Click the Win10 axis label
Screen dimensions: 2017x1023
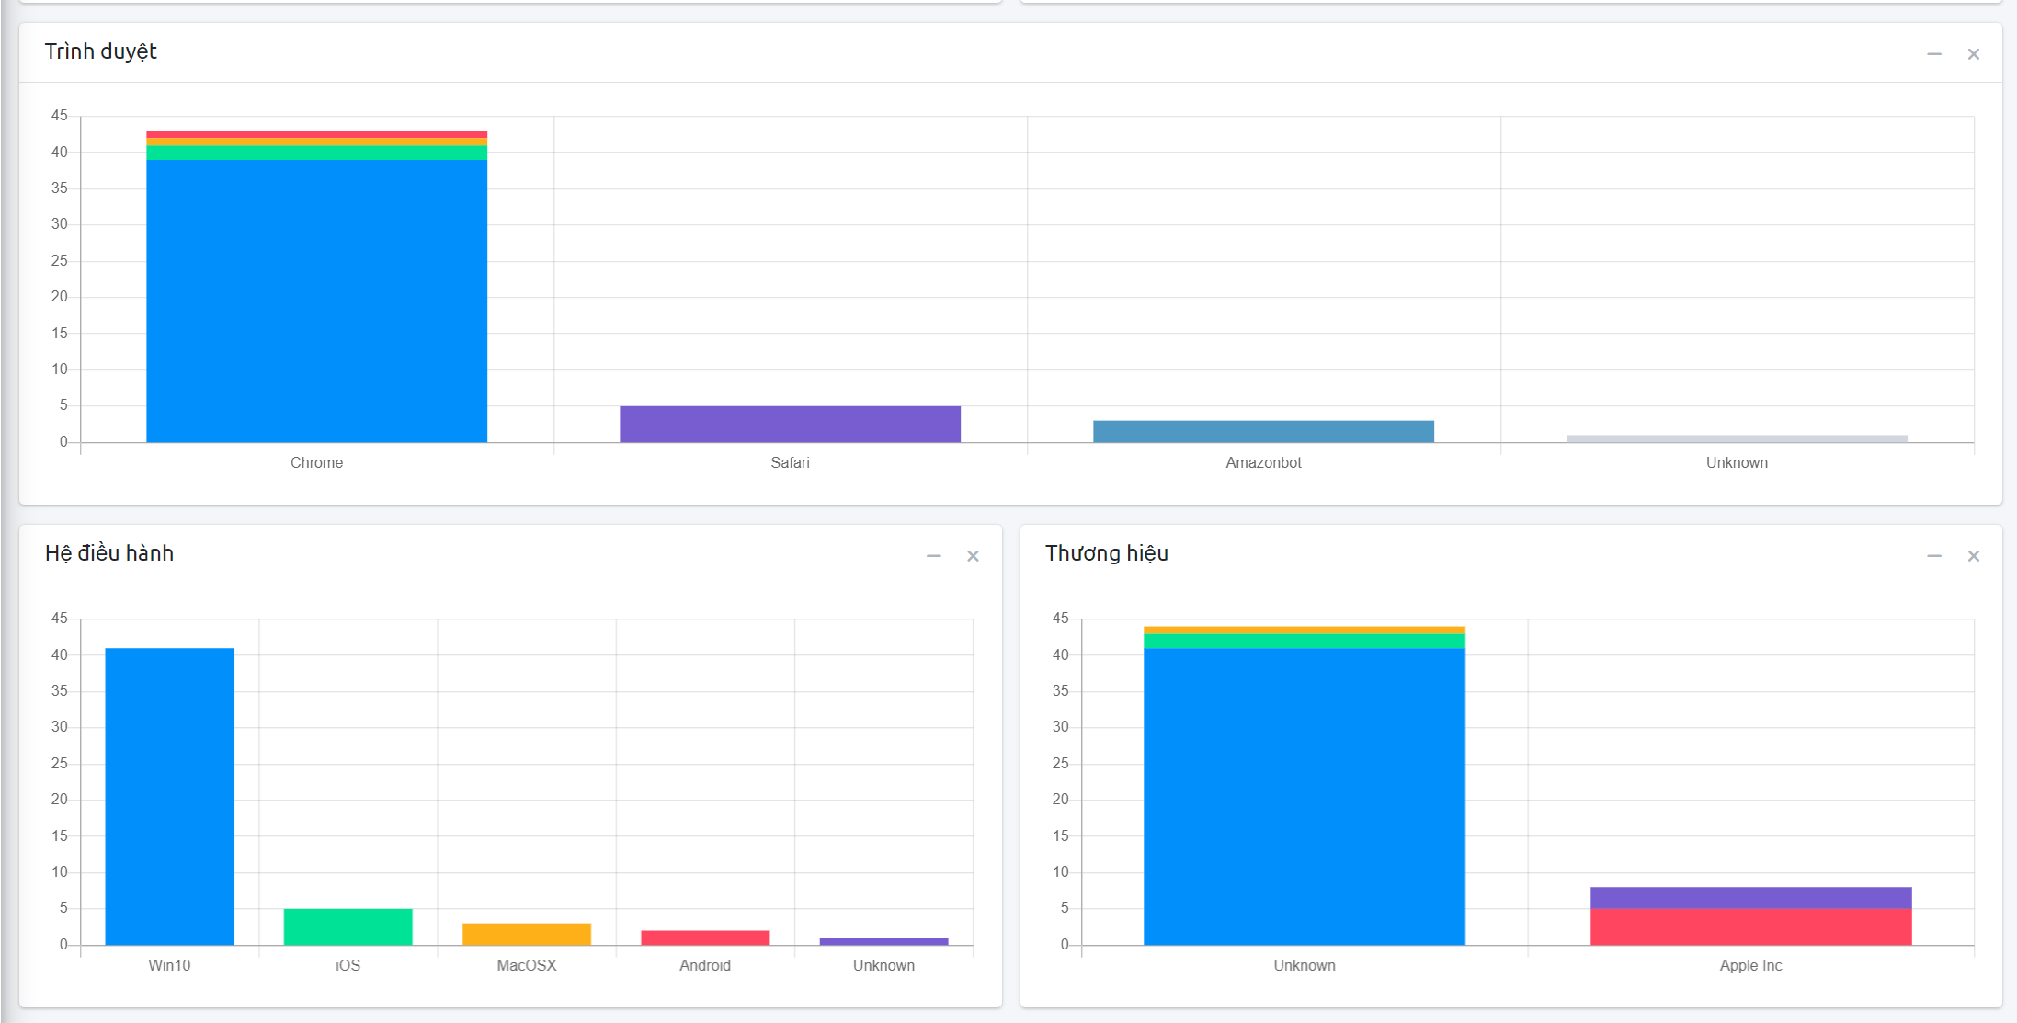pos(169,965)
